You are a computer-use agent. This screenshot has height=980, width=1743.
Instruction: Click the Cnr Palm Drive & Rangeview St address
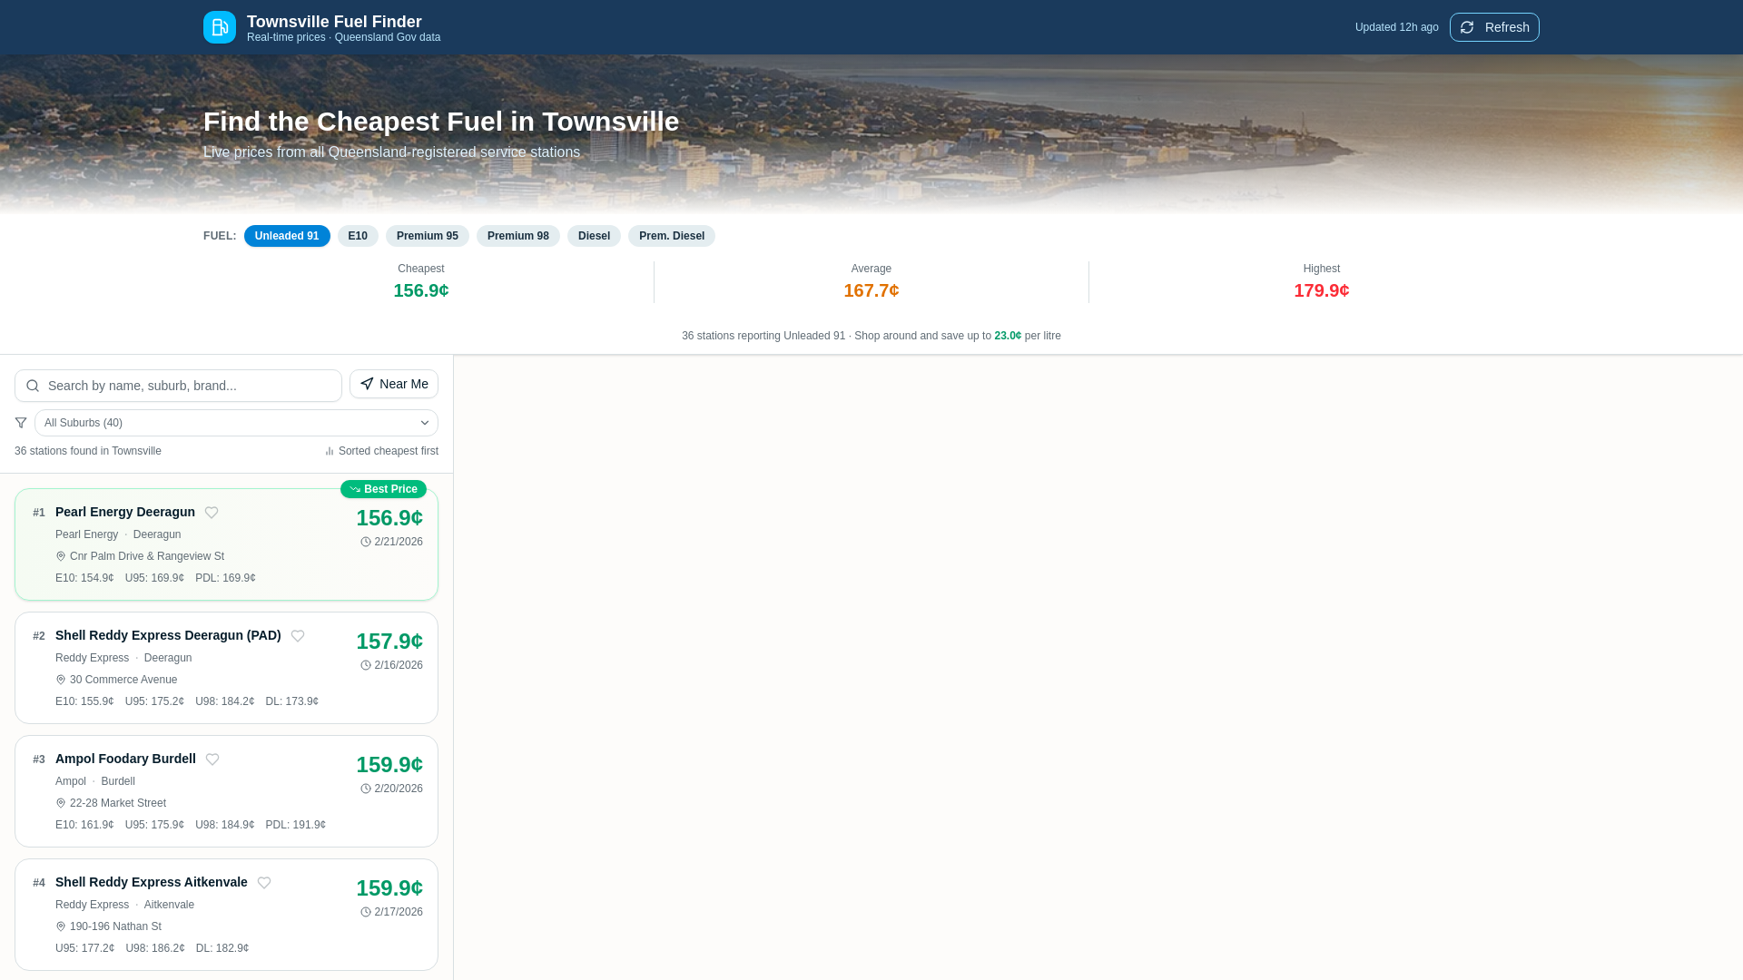(x=147, y=556)
